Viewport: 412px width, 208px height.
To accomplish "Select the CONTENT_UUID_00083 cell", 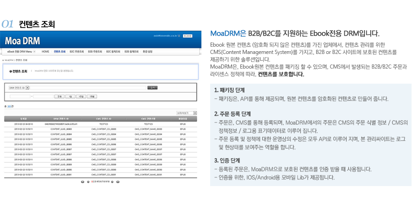I will pos(61,129).
